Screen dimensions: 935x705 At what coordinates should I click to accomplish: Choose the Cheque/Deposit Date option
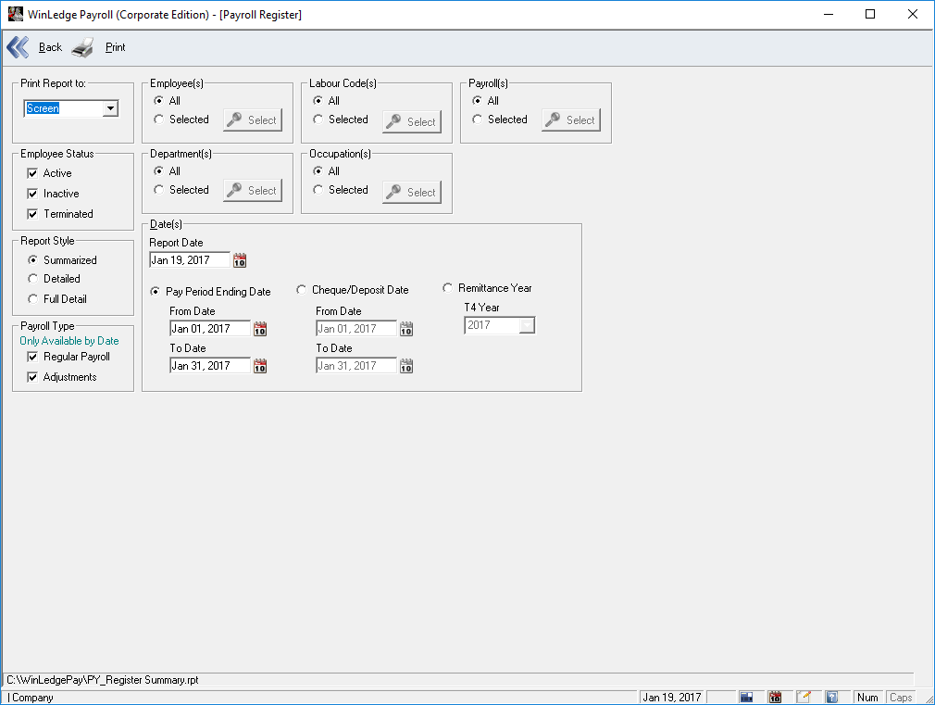pyautogui.click(x=302, y=290)
